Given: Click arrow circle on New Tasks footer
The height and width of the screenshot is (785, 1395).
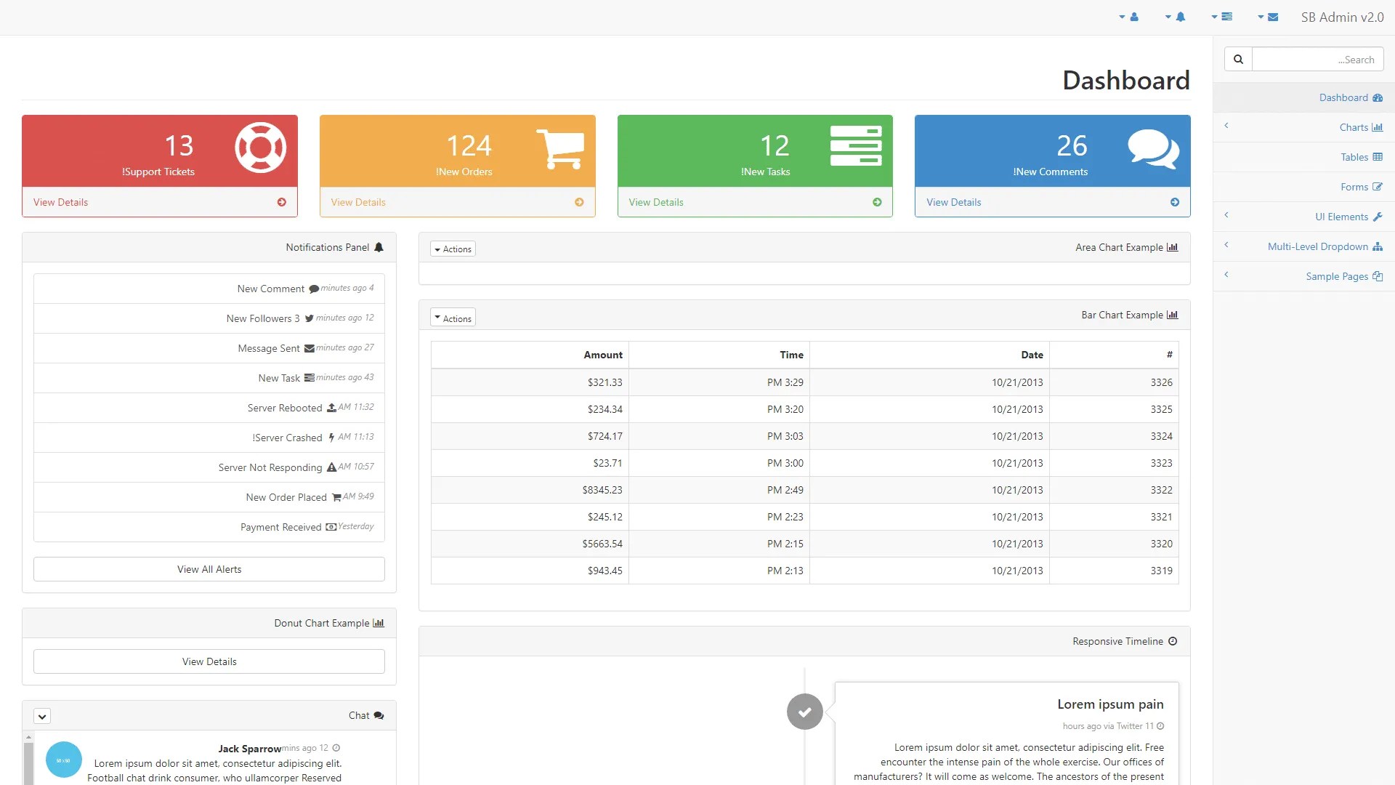Looking at the screenshot, I should 878,202.
